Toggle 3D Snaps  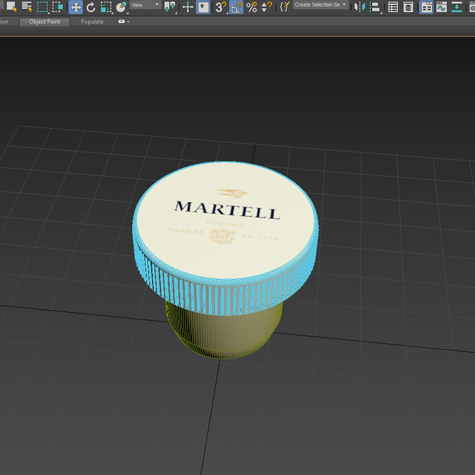point(221,7)
